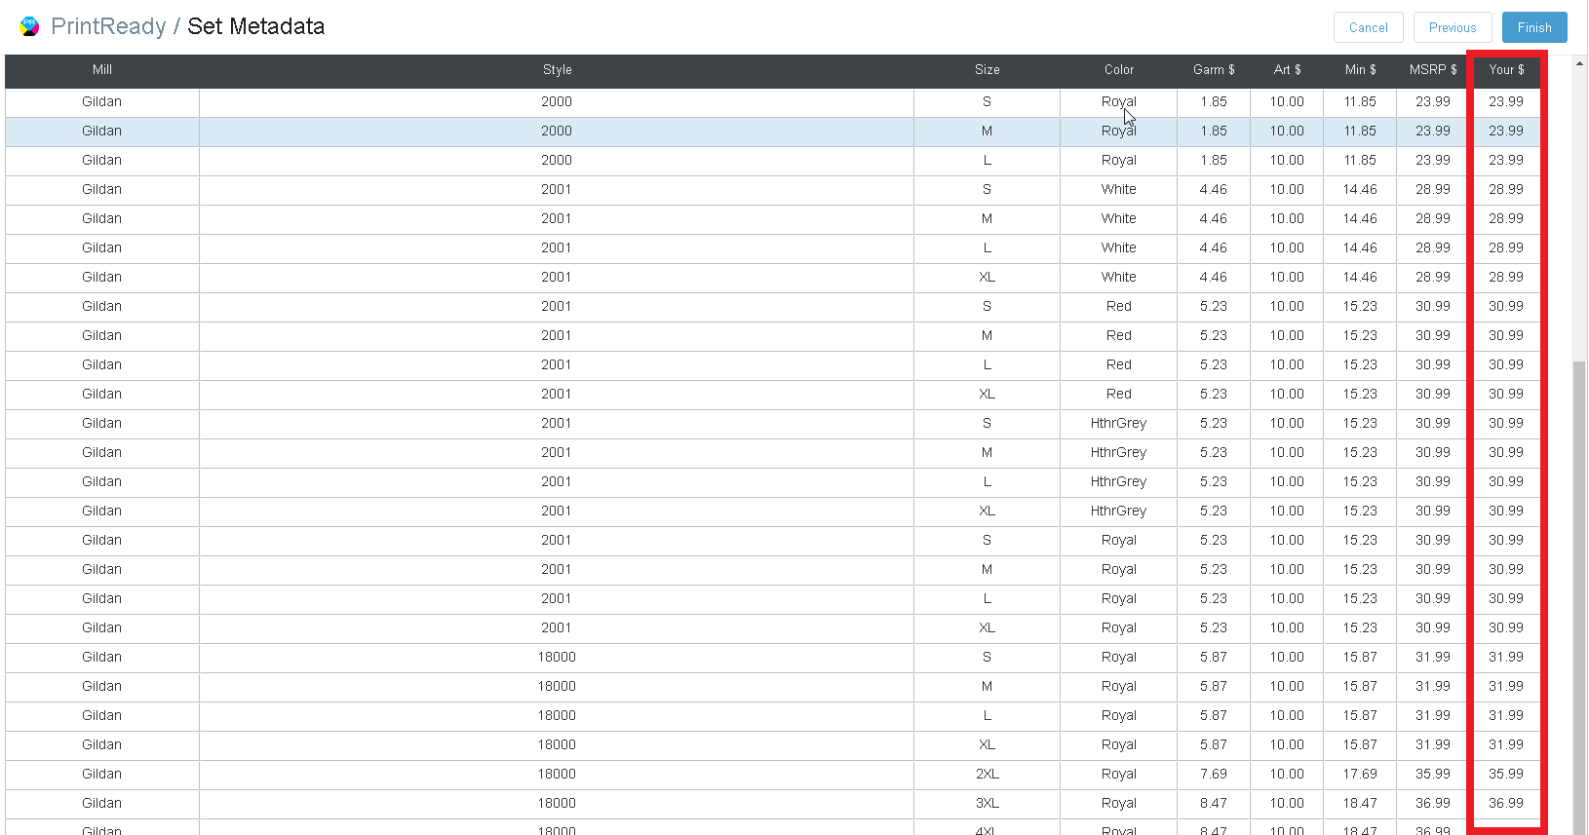Click size L in 2001 HthrGrey row
Viewport: 1589px width, 835px height.
(987, 481)
